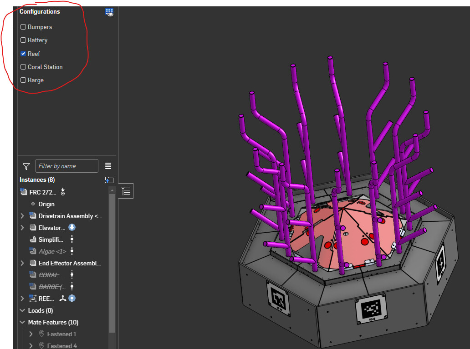Image resolution: width=470 pixels, height=349 pixels.
Task: Select the Origin item in instances
Action: coord(46,204)
